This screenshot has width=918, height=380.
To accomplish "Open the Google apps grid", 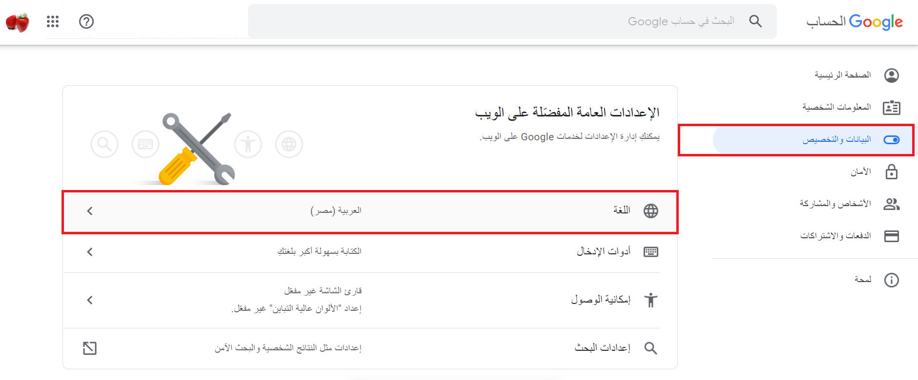I will tap(53, 21).
